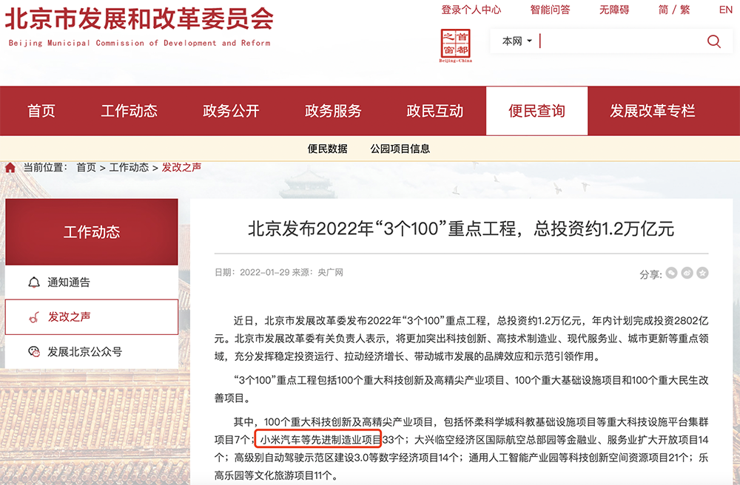Open the 公园项目信息 submenu link

400,149
